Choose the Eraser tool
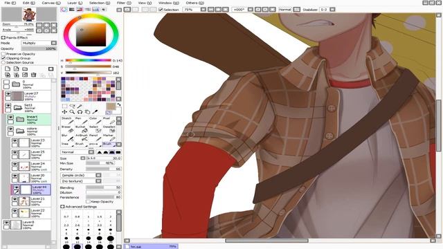Screen dimensions: 443x249 click(x=68, y=129)
